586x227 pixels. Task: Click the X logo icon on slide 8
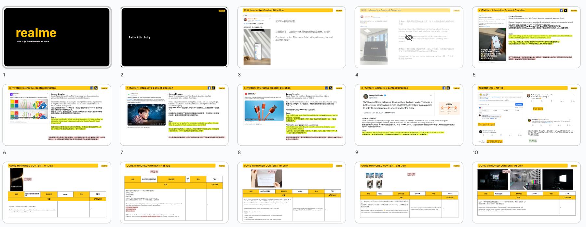pos(331,88)
